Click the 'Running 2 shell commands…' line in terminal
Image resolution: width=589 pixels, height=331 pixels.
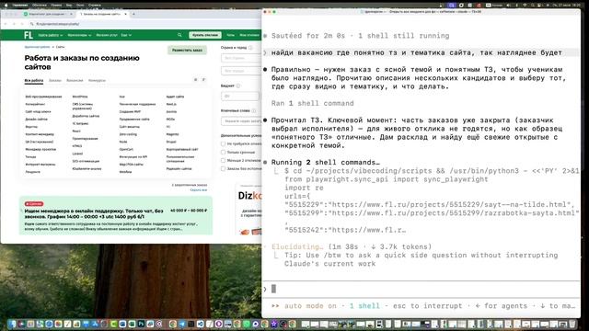point(325,163)
